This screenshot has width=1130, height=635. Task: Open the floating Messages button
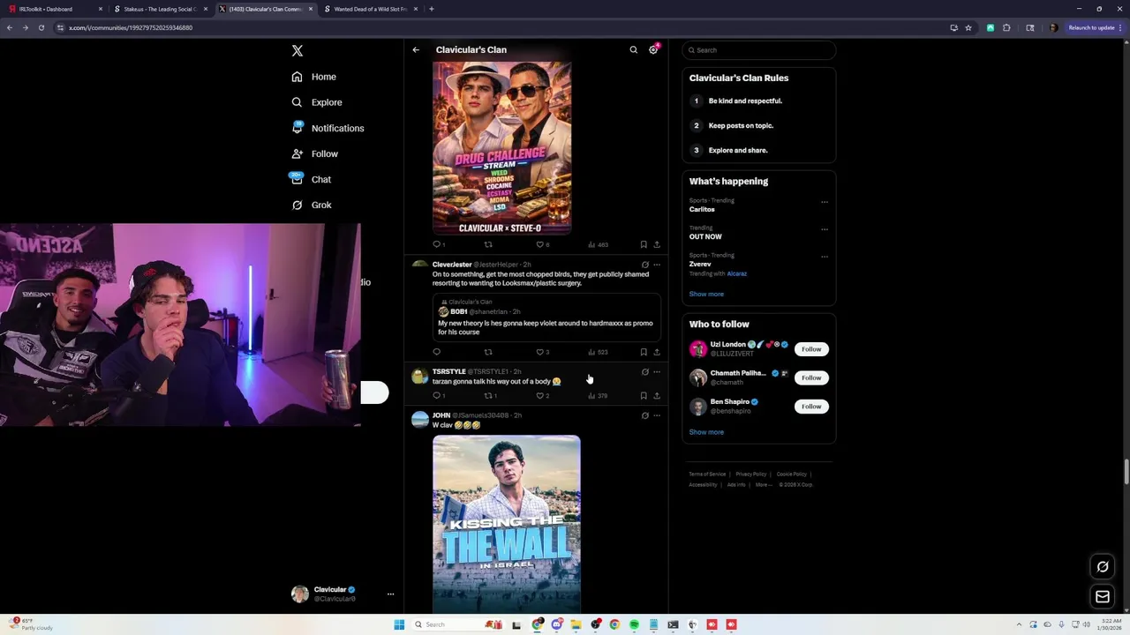pos(1103,597)
